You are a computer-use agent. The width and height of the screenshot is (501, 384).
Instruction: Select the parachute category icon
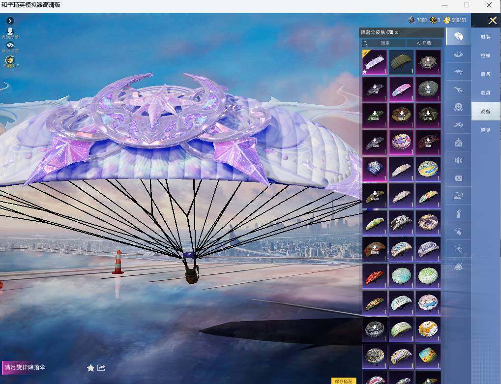tap(458, 36)
